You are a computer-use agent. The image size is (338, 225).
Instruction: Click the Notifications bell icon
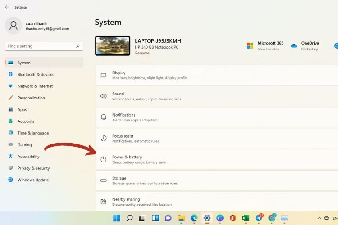pyautogui.click(x=104, y=117)
